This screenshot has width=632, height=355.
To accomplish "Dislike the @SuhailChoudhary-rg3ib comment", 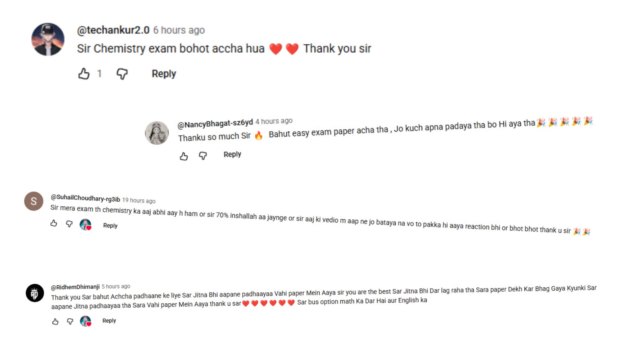I will point(69,224).
